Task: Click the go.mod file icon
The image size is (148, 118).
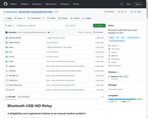Action: (7, 90)
